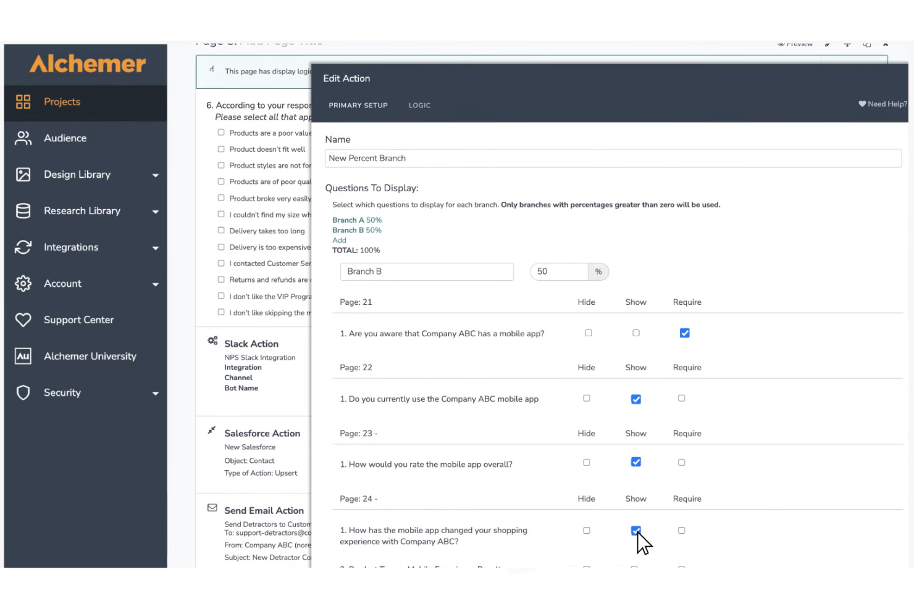Open the PRIMARY SETUP tab
914x609 pixels.
[358, 105]
